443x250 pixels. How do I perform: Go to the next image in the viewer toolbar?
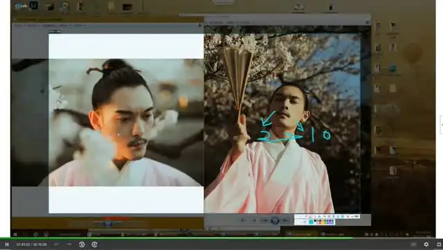[285, 220]
